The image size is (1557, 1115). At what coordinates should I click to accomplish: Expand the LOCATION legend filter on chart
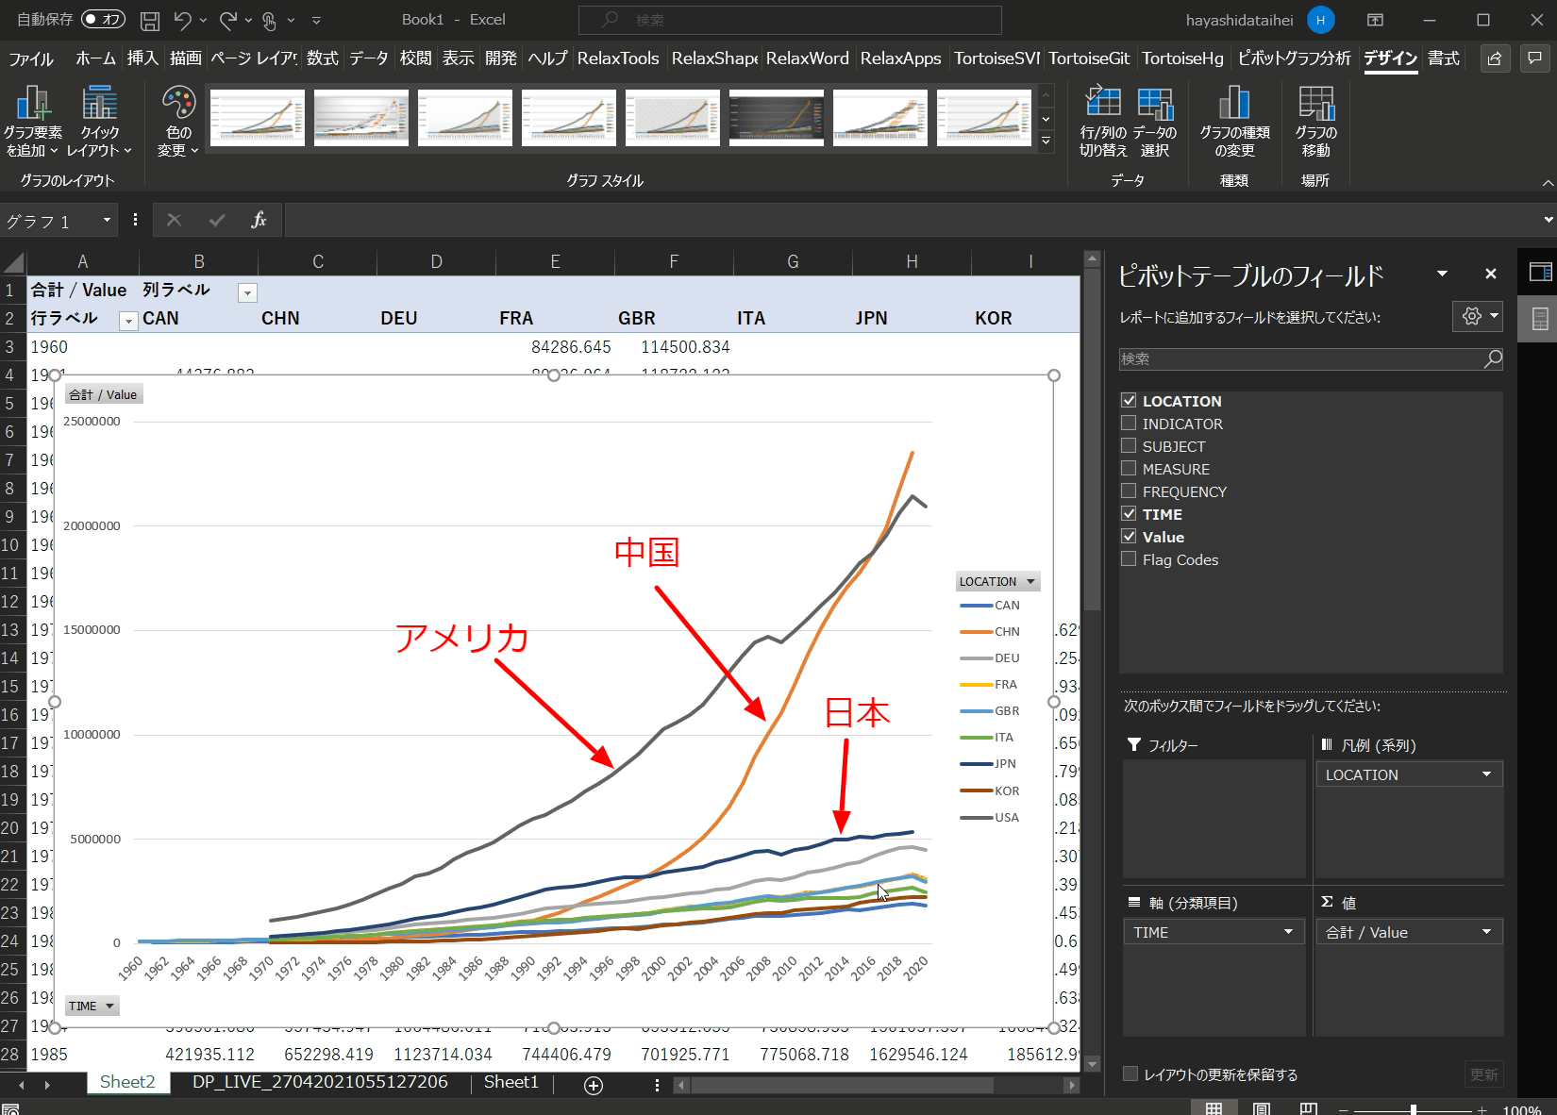tap(1030, 581)
